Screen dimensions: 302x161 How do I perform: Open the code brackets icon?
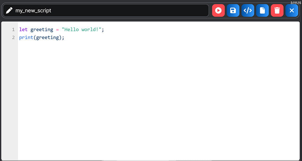point(248,11)
